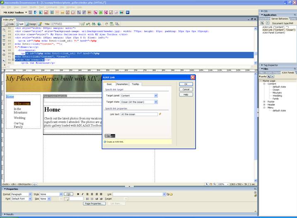297x218 pixels.
Task: Expand the Footer node in panel tree
Action: [x=264, y=102]
